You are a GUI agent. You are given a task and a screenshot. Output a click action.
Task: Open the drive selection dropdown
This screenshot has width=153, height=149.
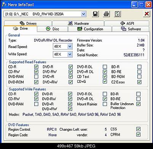point(83,14)
